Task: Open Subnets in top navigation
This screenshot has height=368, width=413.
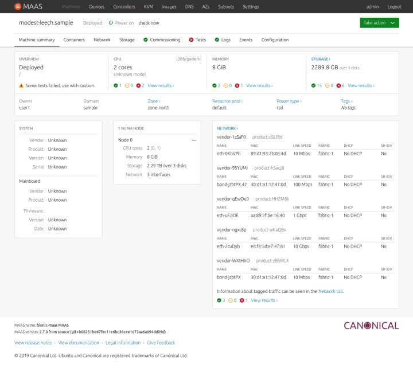Action: 226,6
